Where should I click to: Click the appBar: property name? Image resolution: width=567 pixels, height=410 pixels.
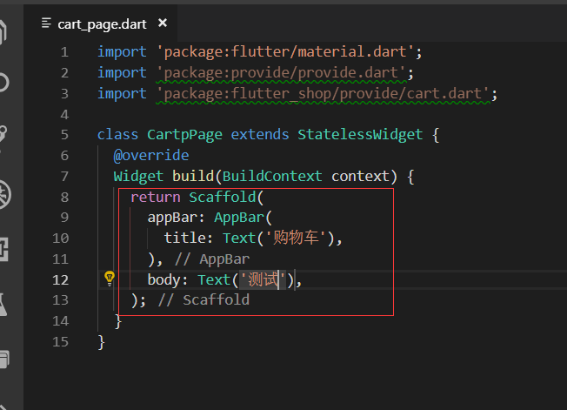tap(177, 218)
